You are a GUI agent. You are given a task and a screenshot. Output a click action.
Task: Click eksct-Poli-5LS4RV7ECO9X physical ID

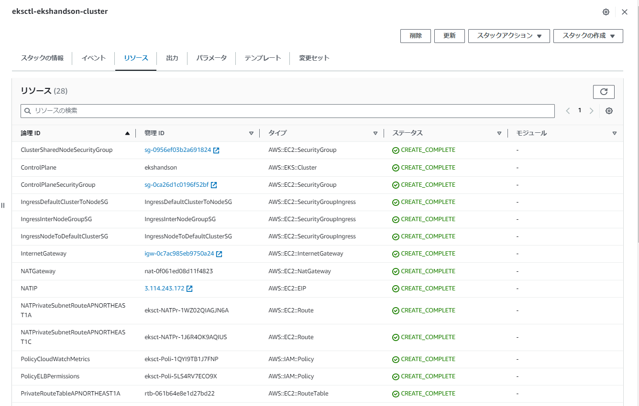pyautogui.click(x=181, y=376)
